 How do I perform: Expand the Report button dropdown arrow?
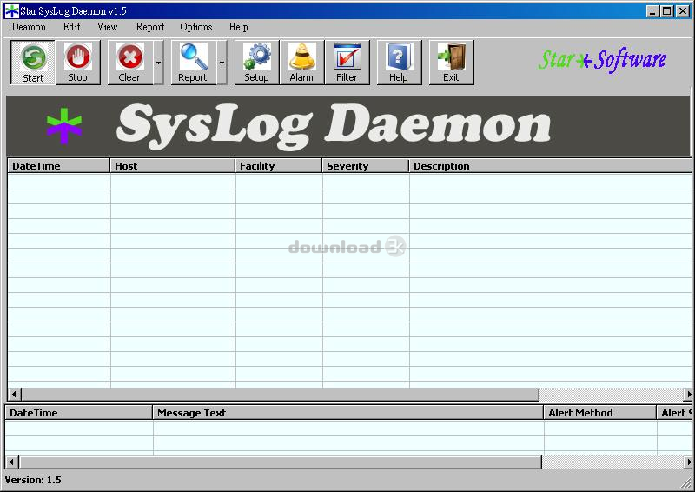[x=222, y=63]
